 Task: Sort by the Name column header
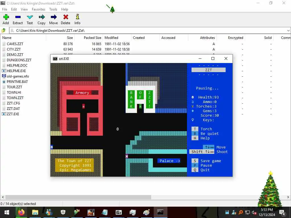[x=7, y=38]
